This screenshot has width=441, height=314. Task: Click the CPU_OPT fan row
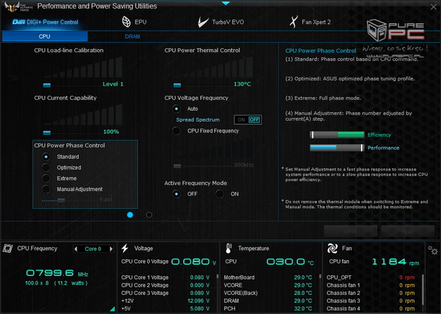tap(371, 278)
